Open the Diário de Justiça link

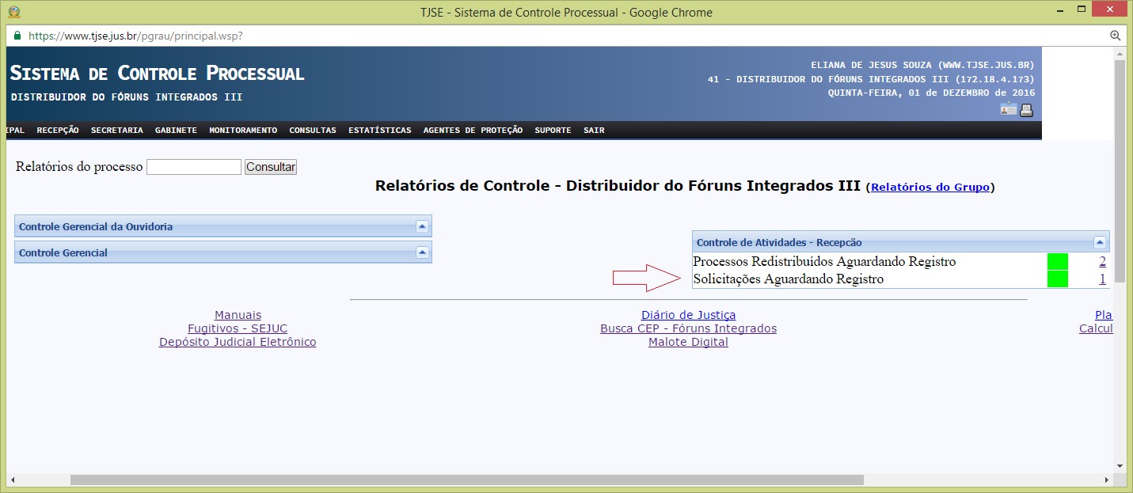pyautogui.click(x=688, y=315)
